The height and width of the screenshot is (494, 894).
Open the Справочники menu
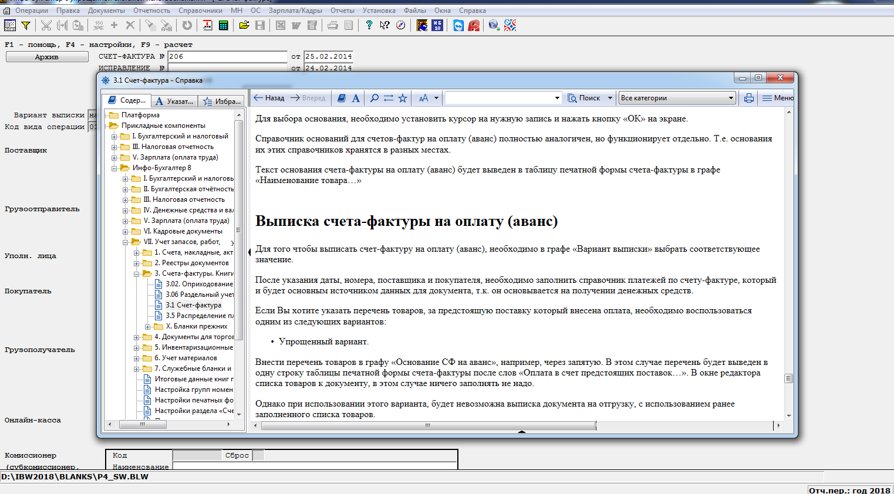pyautogui.click(x=200, y=11)
